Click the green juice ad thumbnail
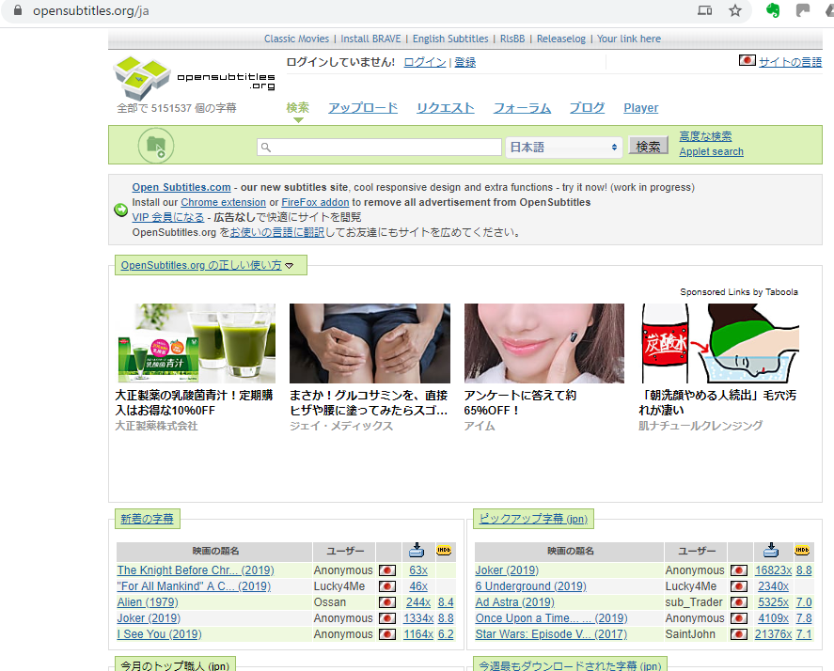834x671 pixels. tap(197, 343)
